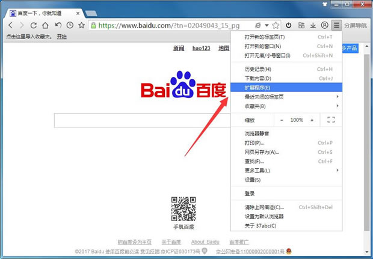Go to the home page icon

(x=45, y=25)
